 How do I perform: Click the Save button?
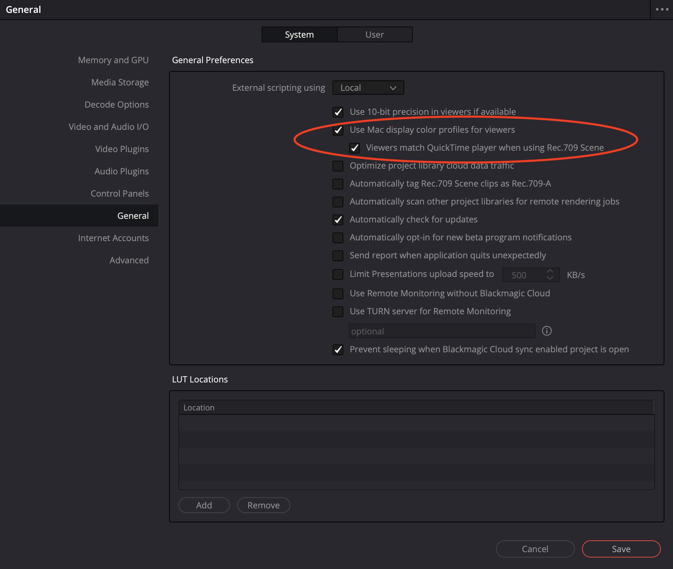pos(621,549)
